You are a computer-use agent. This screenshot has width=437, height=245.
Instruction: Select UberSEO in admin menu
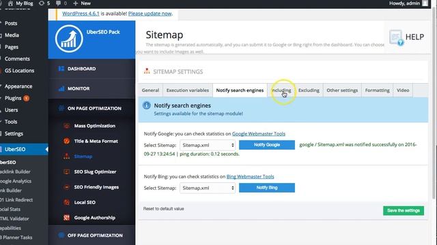(24, 149)
